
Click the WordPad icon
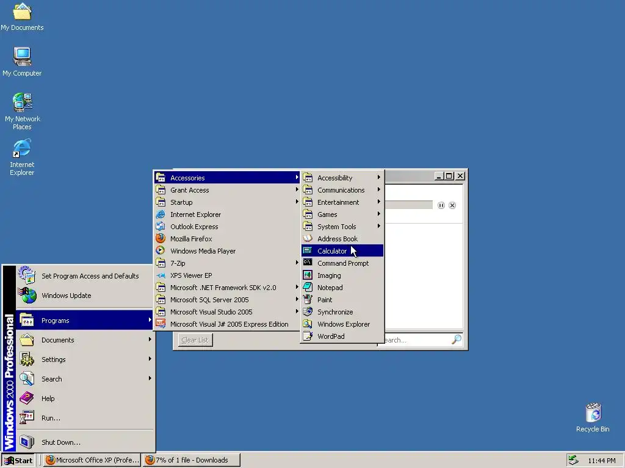308,336
